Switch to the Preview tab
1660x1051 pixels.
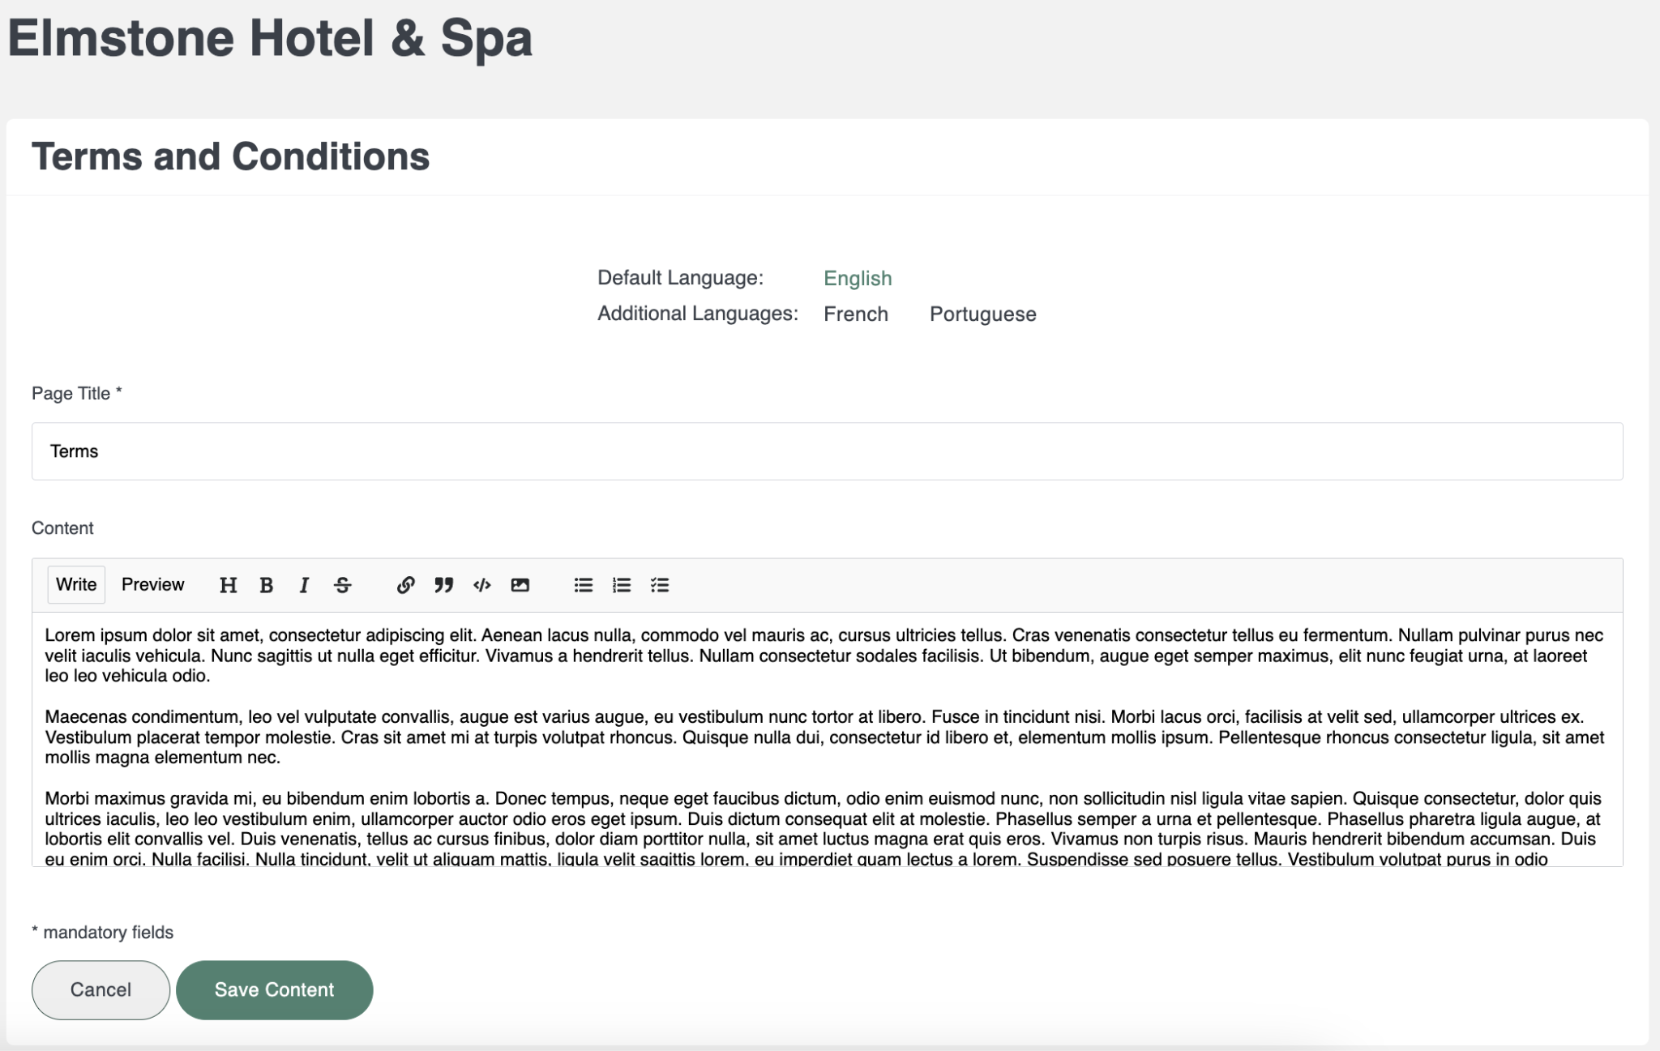[152, 584]
